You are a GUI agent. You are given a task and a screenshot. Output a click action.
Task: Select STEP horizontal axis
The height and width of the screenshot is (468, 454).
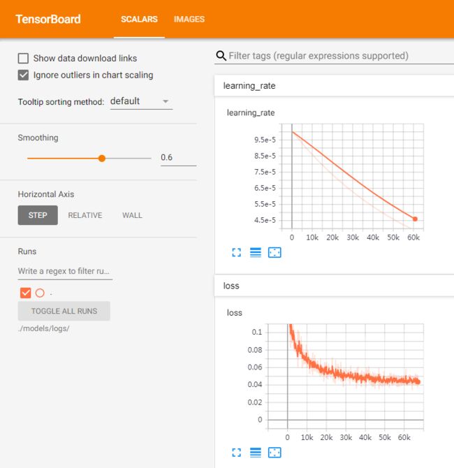(38, 215)
